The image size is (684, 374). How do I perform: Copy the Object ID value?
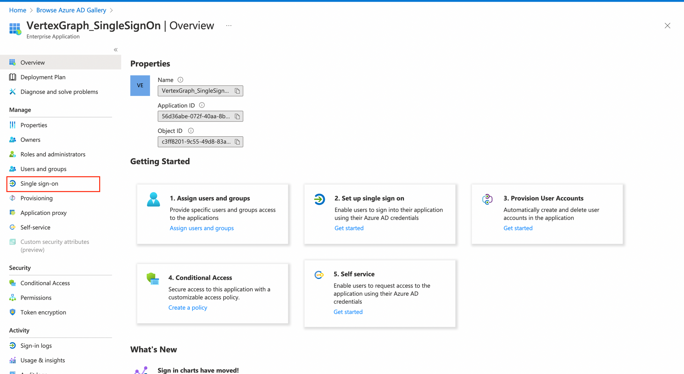pyautogui.click(x=237, y=142)
